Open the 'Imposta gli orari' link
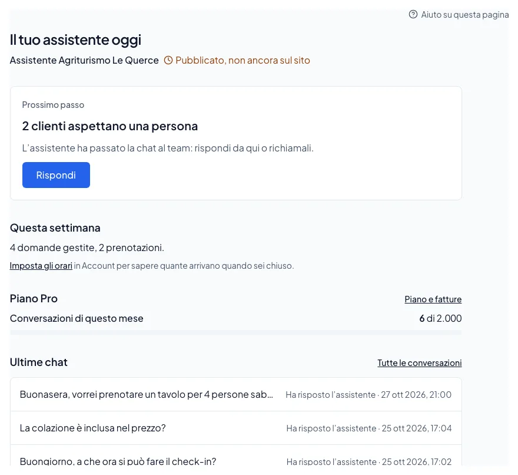This screenshot has height=475, width=518. [41, 266]
